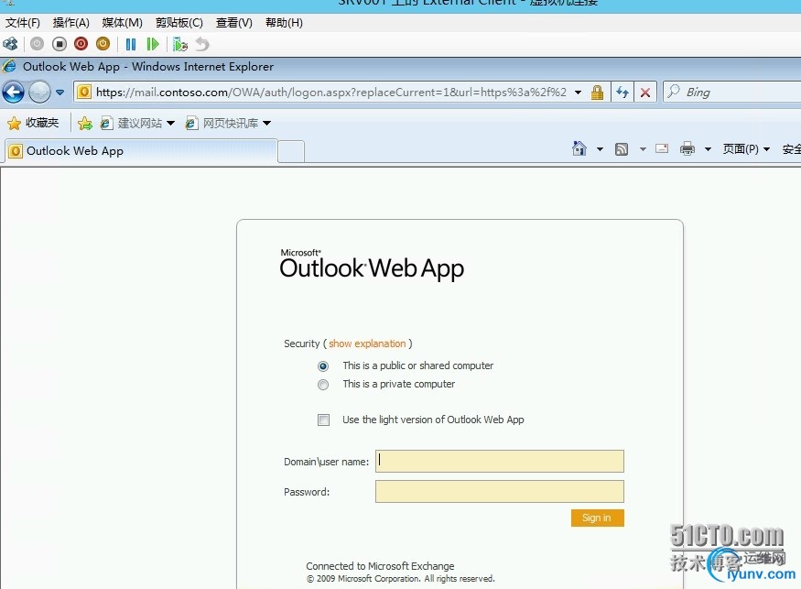
Task: Go back in Internet Explorer
Action: [14, 93]
